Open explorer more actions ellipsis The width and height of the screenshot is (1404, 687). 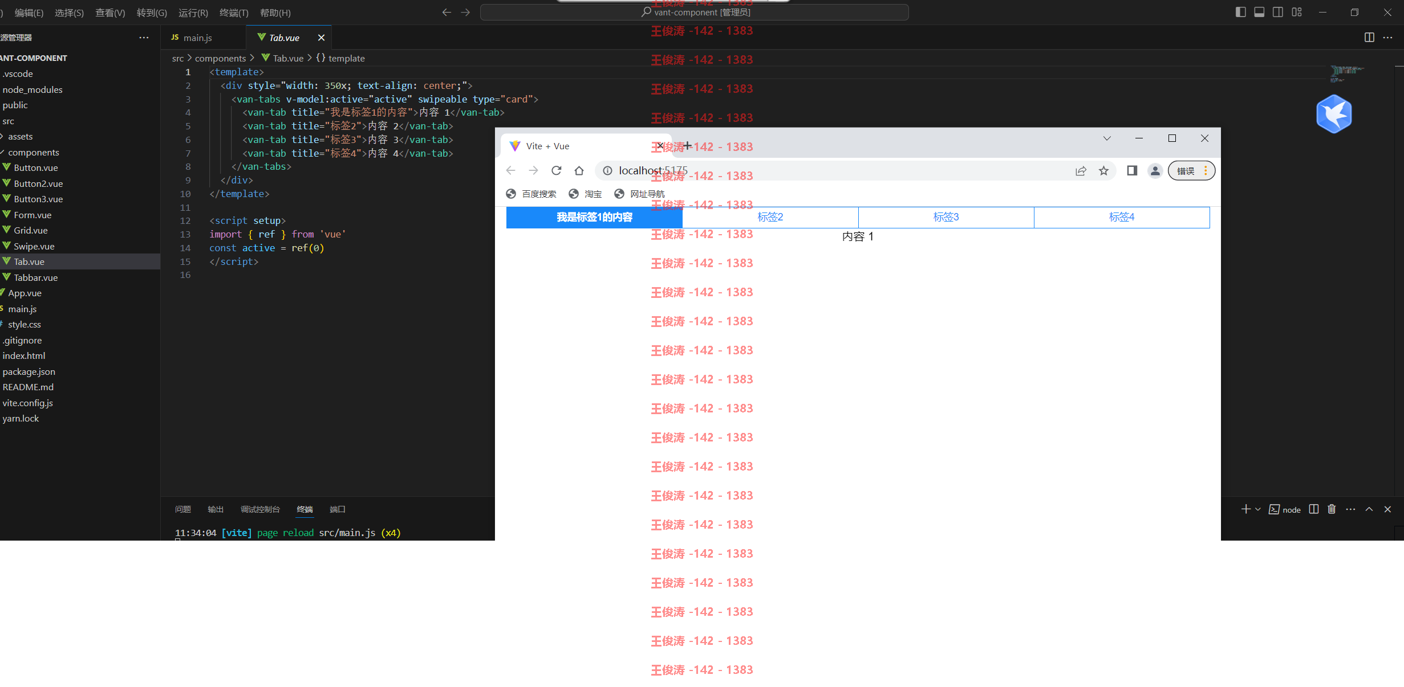(144, 38)
